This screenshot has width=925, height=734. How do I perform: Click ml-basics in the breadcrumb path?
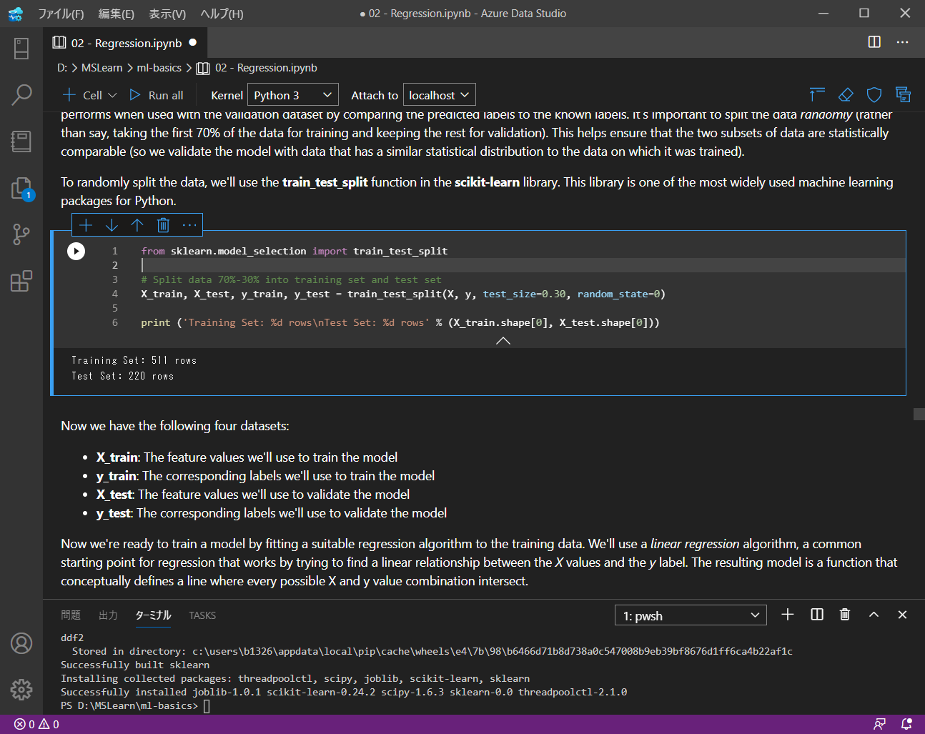coord(159,68)
